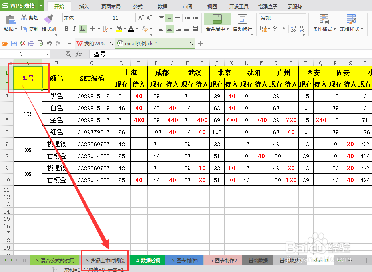Open the font name dropdown
372x272 pixels.
click(109, 18)
